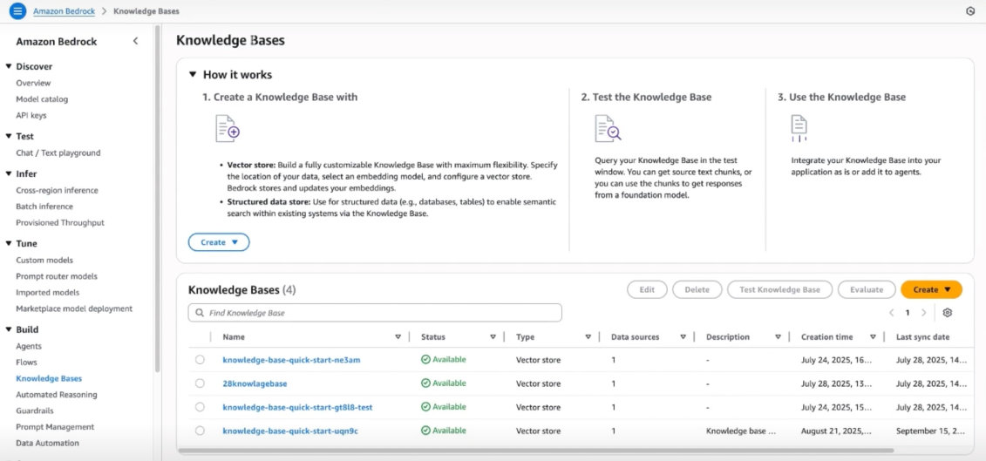Image resolution: width=986 pixels, height=461 pixels.
Task: Collapse the Test sidebar group
Action: point(9,136)
